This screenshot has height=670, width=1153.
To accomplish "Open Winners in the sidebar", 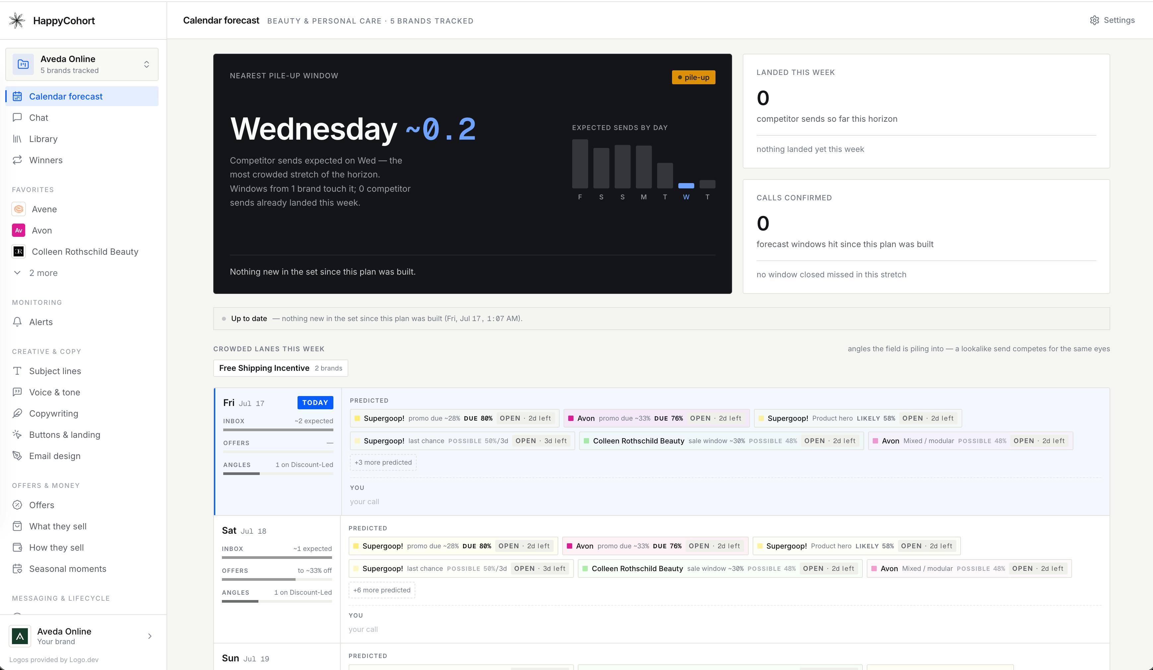I will (82, 160).
